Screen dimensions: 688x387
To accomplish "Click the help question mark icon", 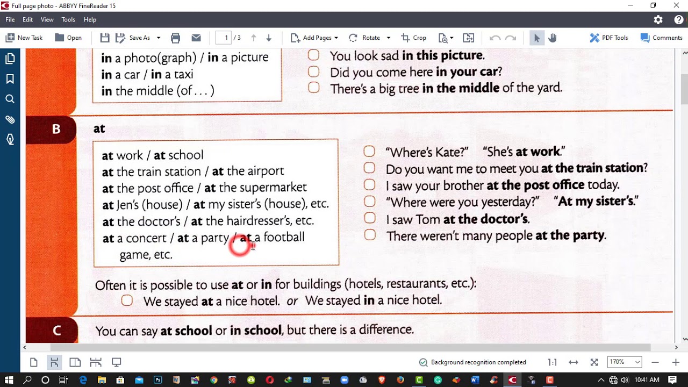I will (x=679, y=19).
